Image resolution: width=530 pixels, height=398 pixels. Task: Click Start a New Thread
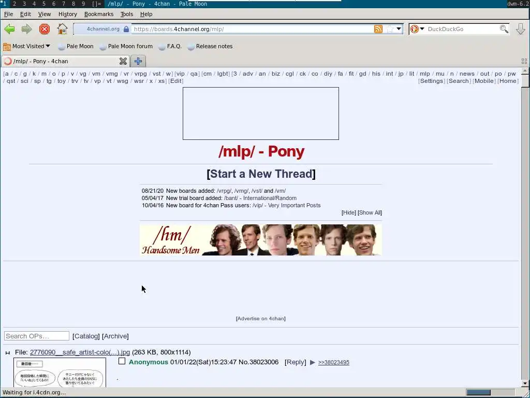[261, 174]
